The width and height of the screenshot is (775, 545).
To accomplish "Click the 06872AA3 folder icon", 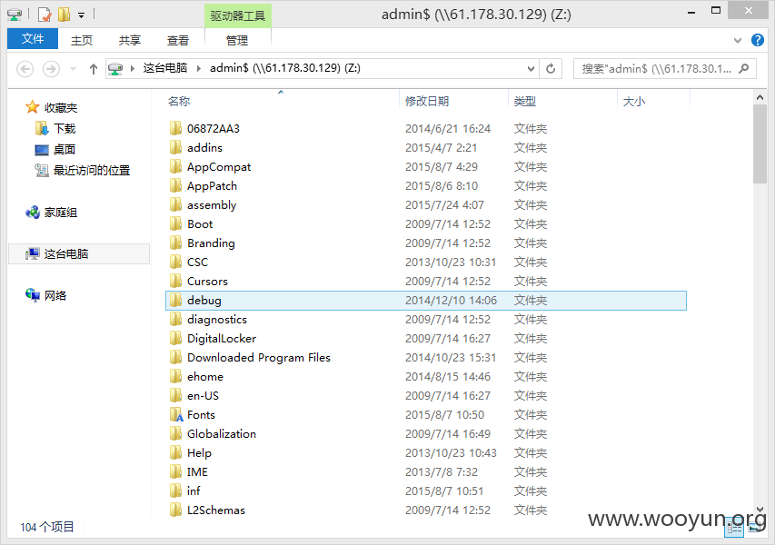I will (x=175, y=128).
